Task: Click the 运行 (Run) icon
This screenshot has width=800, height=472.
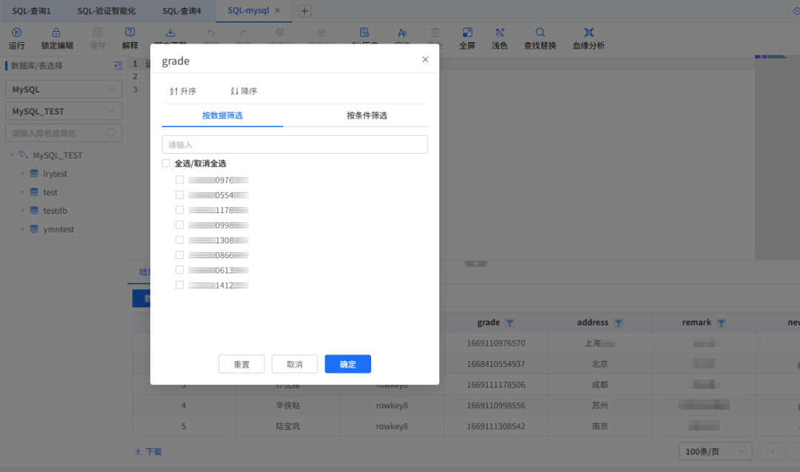Action: tap(16, 38)
